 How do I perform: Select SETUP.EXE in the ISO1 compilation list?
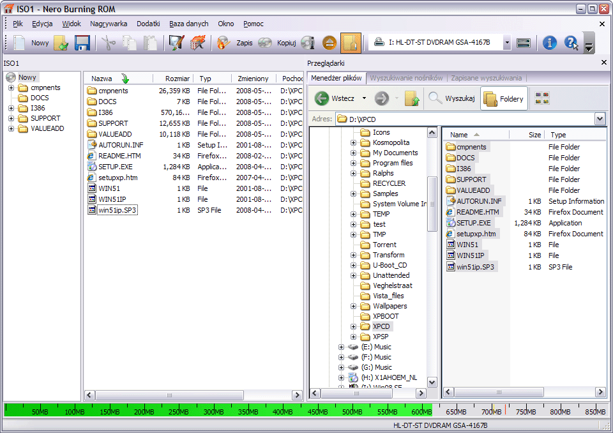(x=116, y=167)
